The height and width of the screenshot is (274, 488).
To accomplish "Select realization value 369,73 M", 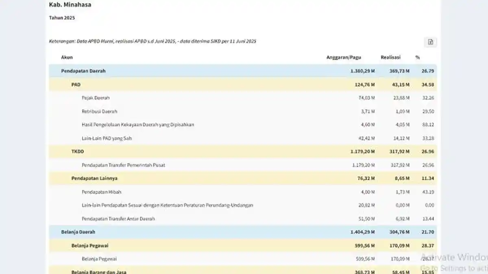I will tap(399, 71).
